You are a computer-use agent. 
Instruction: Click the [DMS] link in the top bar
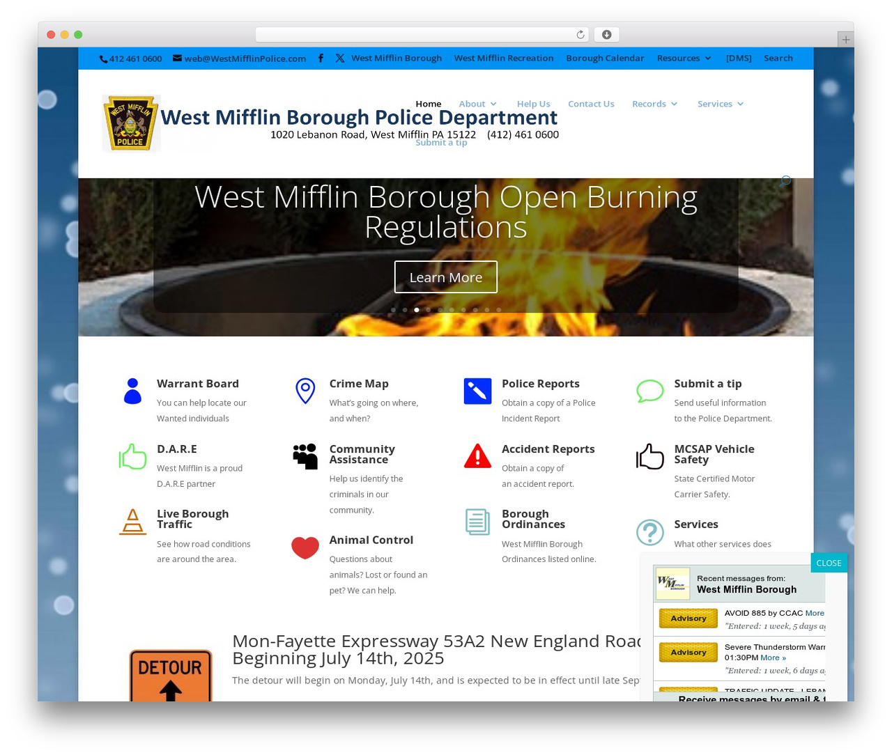(x=739, y=59)
